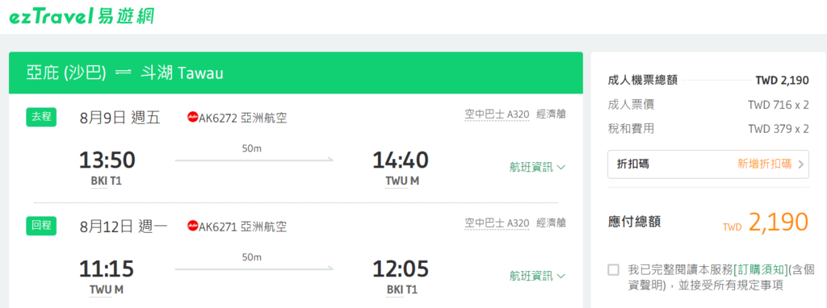
Task: Click the AirAsia logo beside AK6272
Action: coord(192,117)
